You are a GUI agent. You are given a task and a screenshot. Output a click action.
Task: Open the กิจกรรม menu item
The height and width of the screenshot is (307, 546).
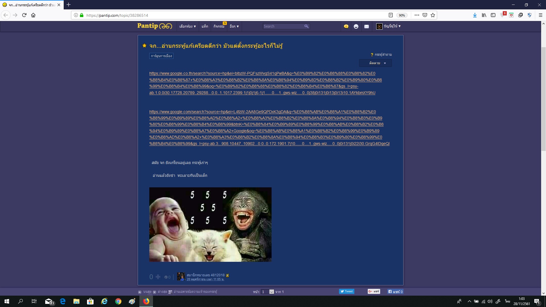[219, 26]
